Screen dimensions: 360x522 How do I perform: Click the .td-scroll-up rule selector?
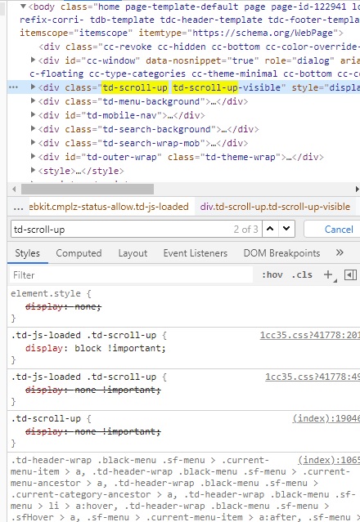(46, 418)
